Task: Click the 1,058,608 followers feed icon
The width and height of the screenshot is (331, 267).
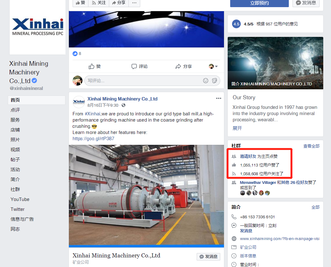Action: [234, 174]
